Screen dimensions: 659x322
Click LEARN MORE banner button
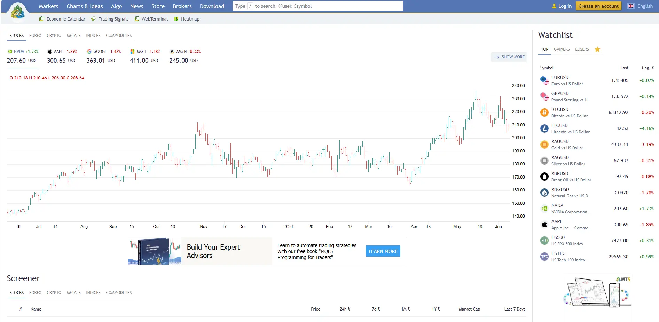tap(383, 251)
